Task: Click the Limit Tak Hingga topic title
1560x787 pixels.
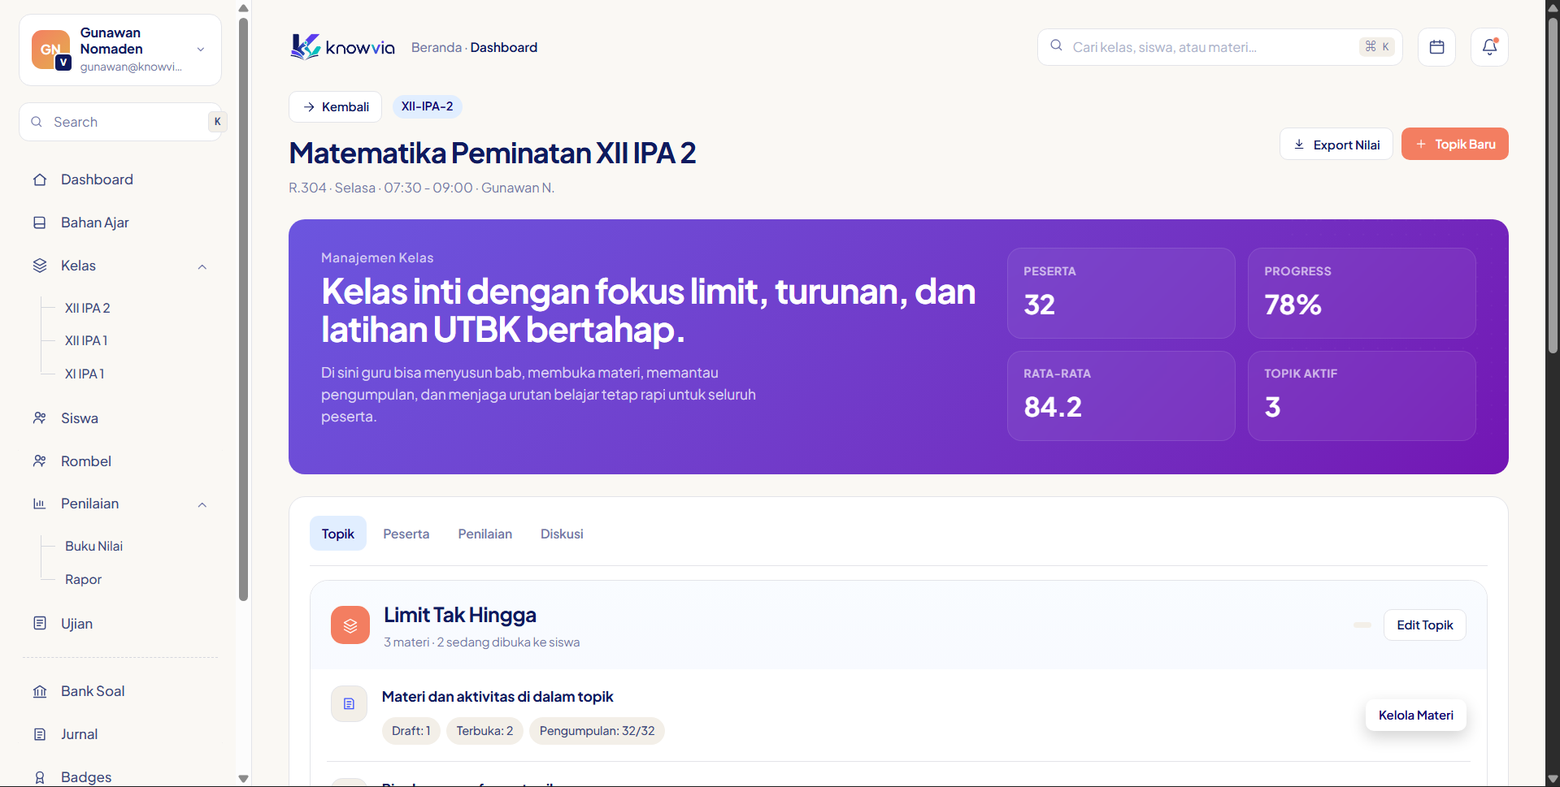Action: [x=460, y=615]
